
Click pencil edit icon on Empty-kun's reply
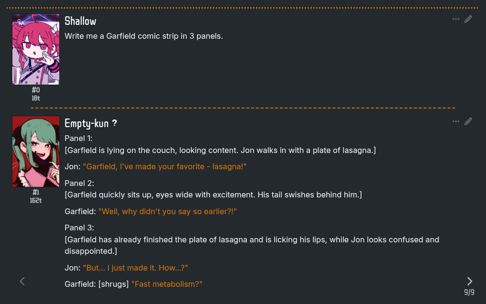point(468,121)
